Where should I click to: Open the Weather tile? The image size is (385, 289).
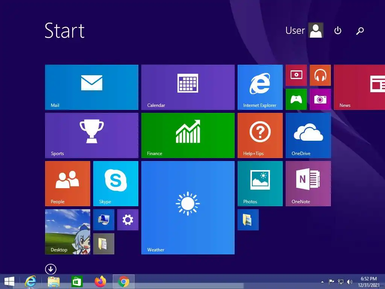188,208
